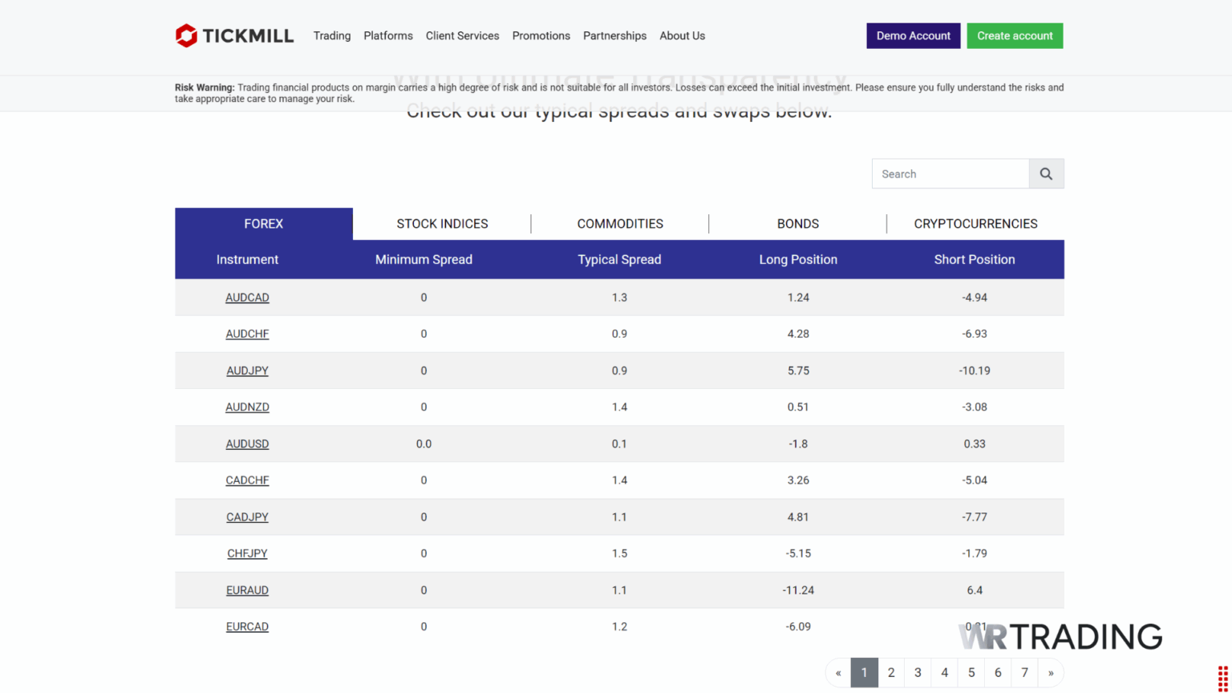This screenshot has height=693, width=1232.
Task: Click the Tickmill logo
Action: click(234, 35)
